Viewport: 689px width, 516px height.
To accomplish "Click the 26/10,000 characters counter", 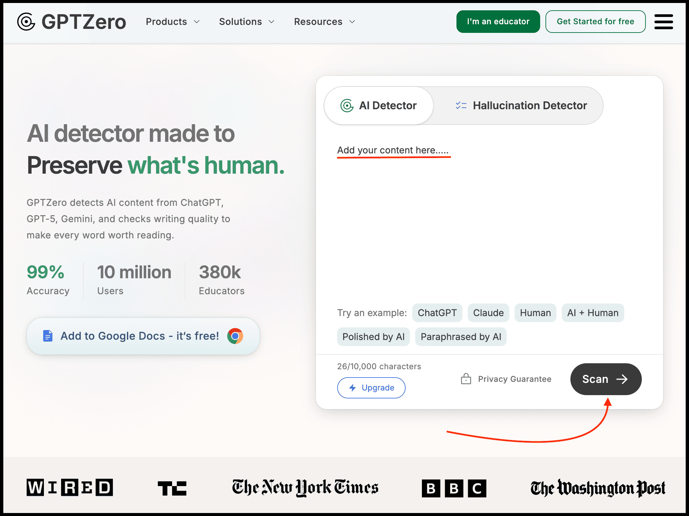I will [x=379, y=366].
